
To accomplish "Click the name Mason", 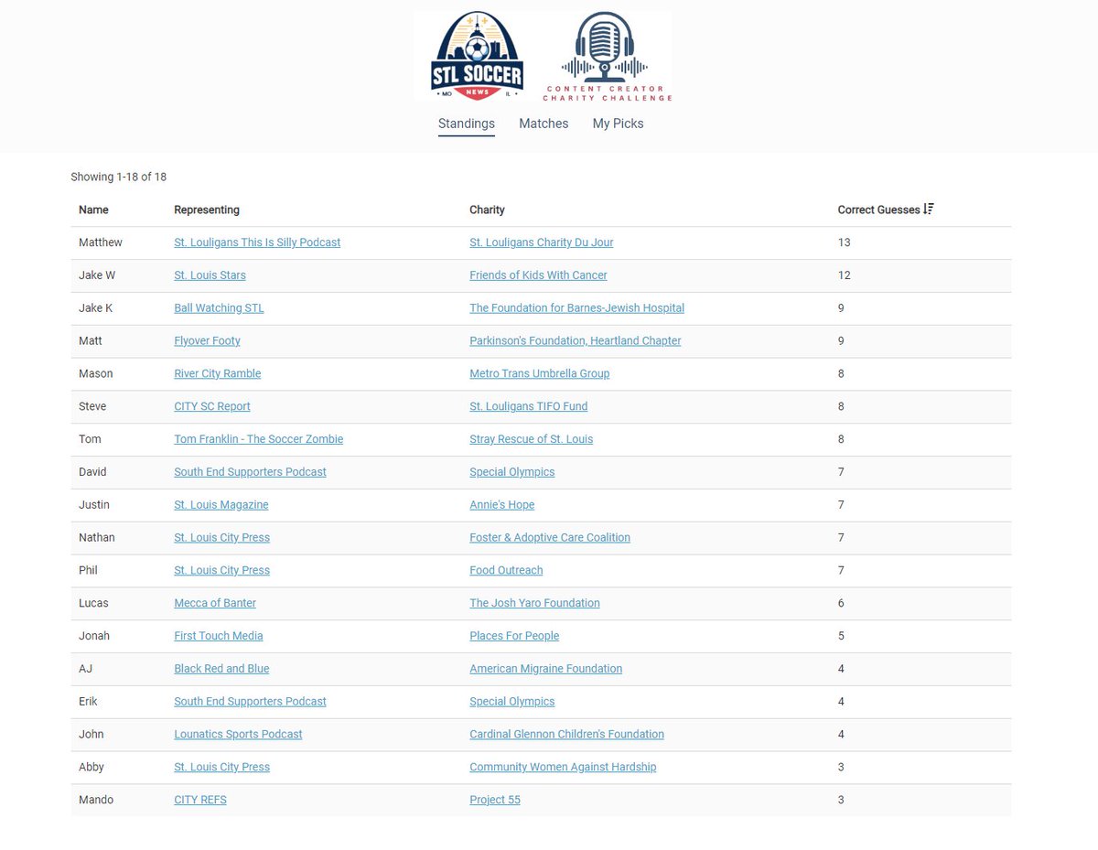I will 96,373.
